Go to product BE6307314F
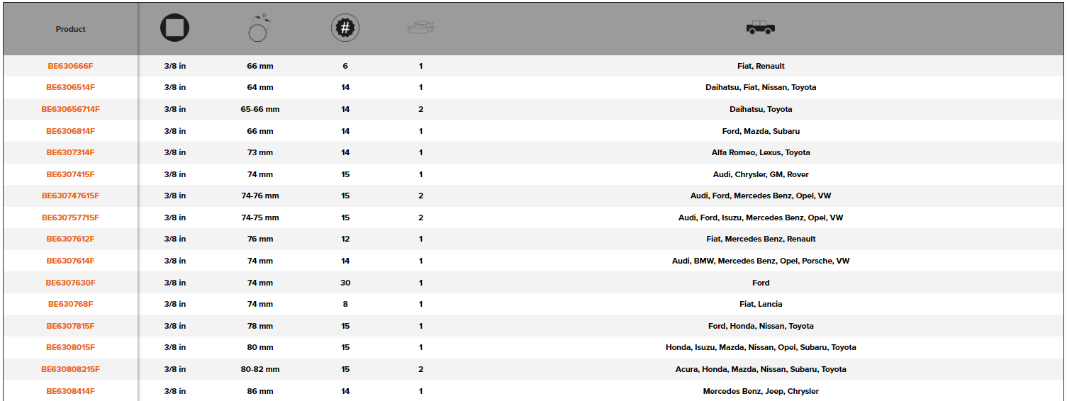The height and width of the screenshot is (401, 1067). pos(70,152)
